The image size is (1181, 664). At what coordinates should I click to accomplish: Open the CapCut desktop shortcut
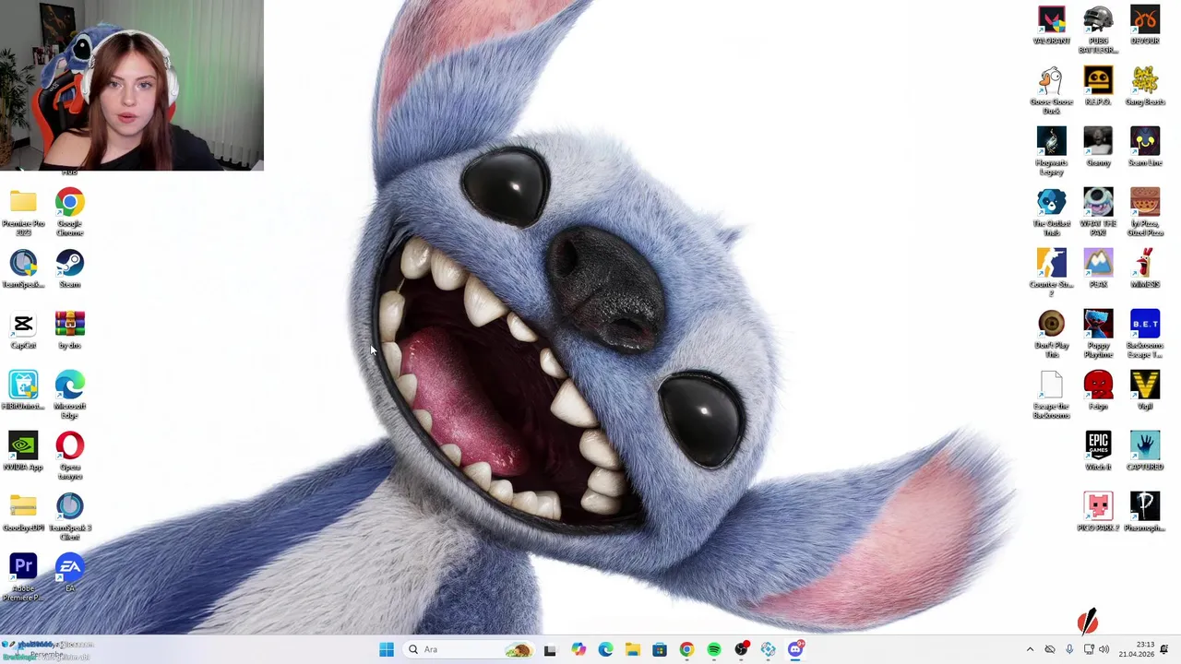coord(23,330)
